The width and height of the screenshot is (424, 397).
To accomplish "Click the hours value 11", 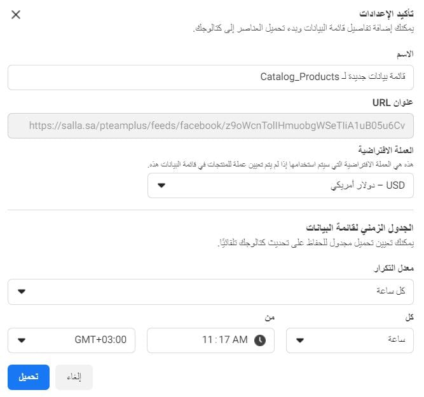I will tap(207, 340).
